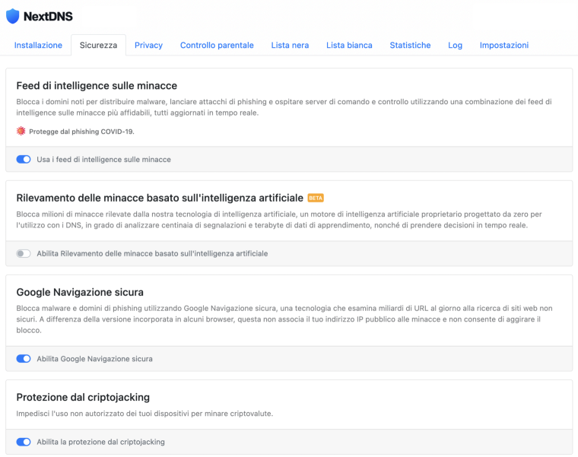Go to the Lista nera tab
The image size is (578, 457).
coord(290,45)
